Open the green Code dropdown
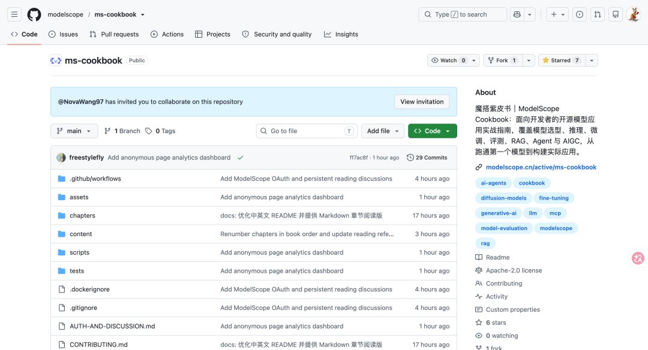648x350 pixels. coord(432,131)
